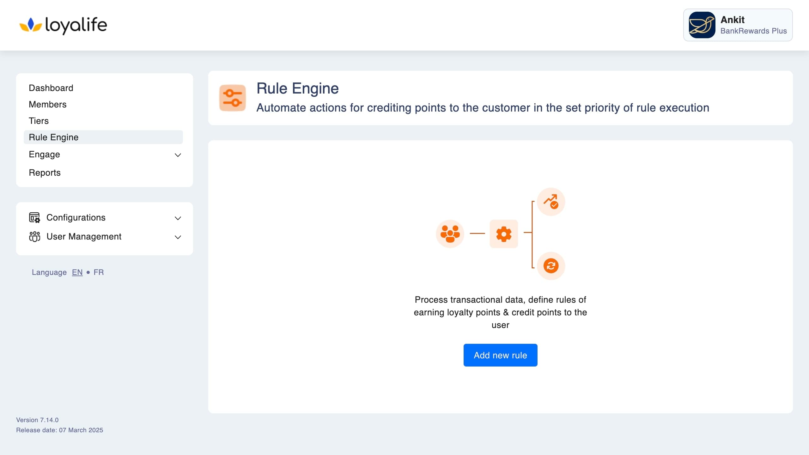Open the Ankit profile card
This screenshot has height=455, width=809.
tap(738, 25)
